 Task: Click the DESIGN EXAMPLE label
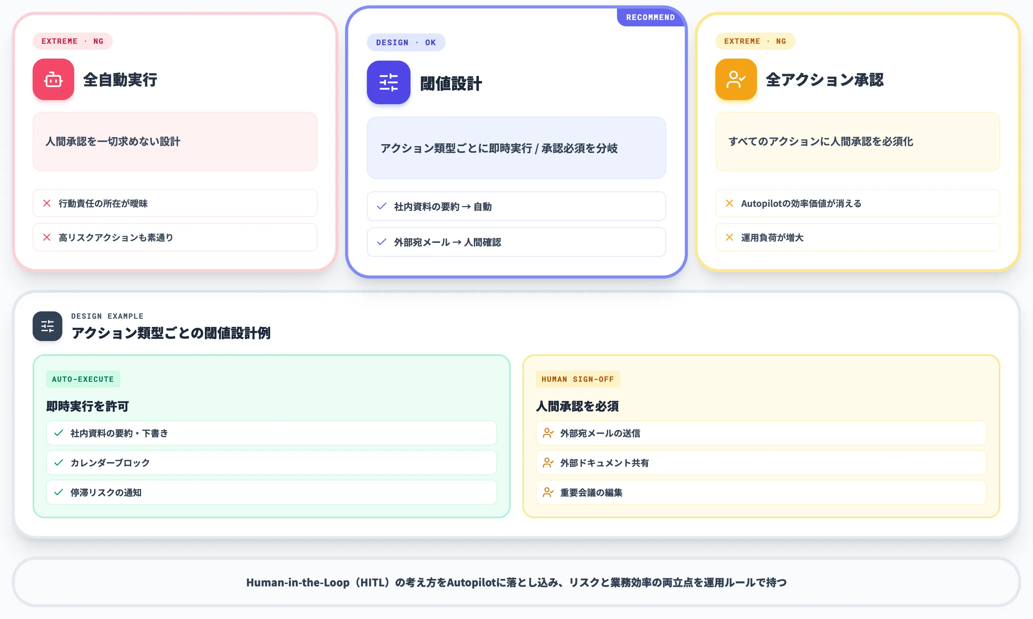(107, 316)
